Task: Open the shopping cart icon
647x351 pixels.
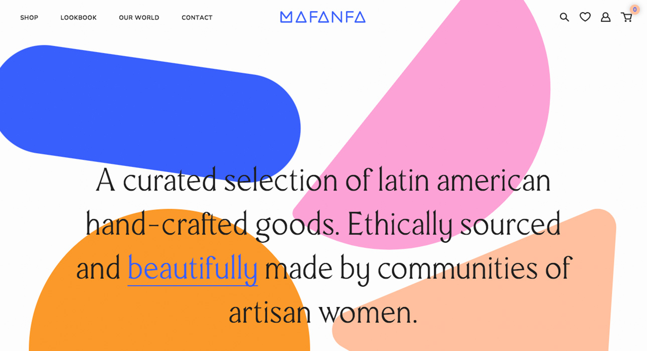Action: [x=626, y=18]
